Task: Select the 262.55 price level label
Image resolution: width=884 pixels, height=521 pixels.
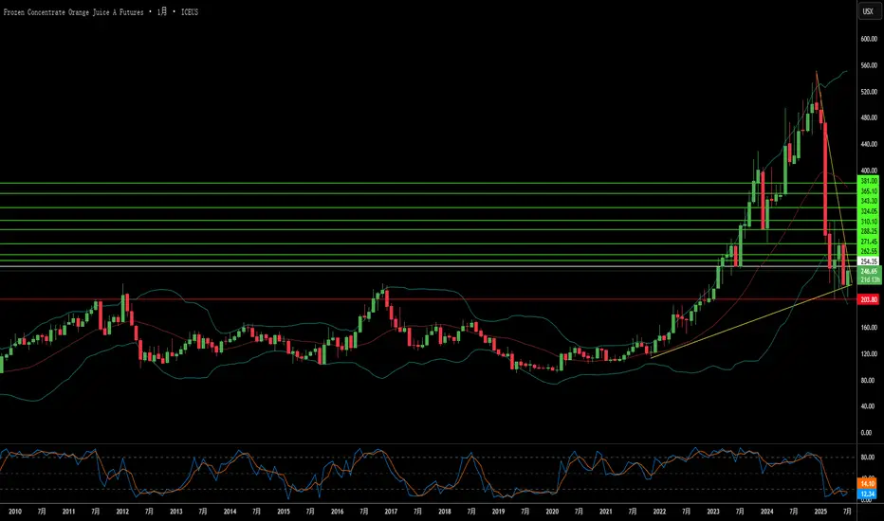Action: pos(867,251)
